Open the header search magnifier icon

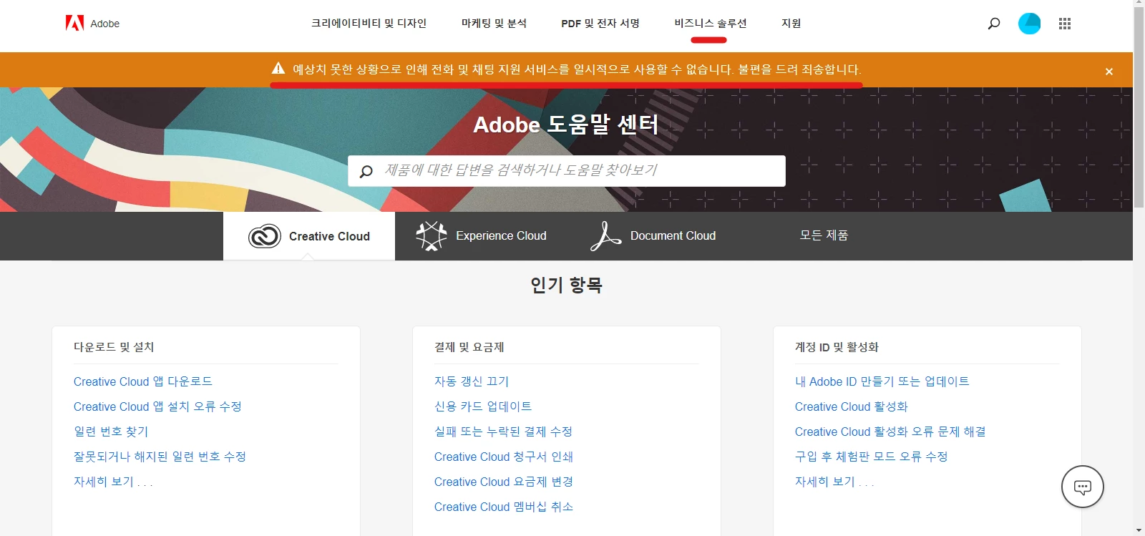994,24
